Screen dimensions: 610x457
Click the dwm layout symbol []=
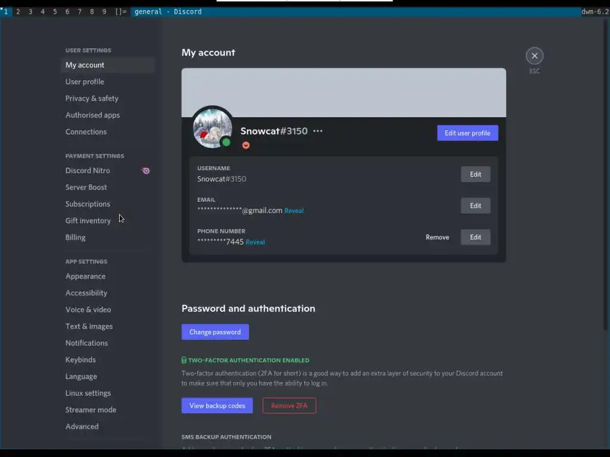click(121, 12)
